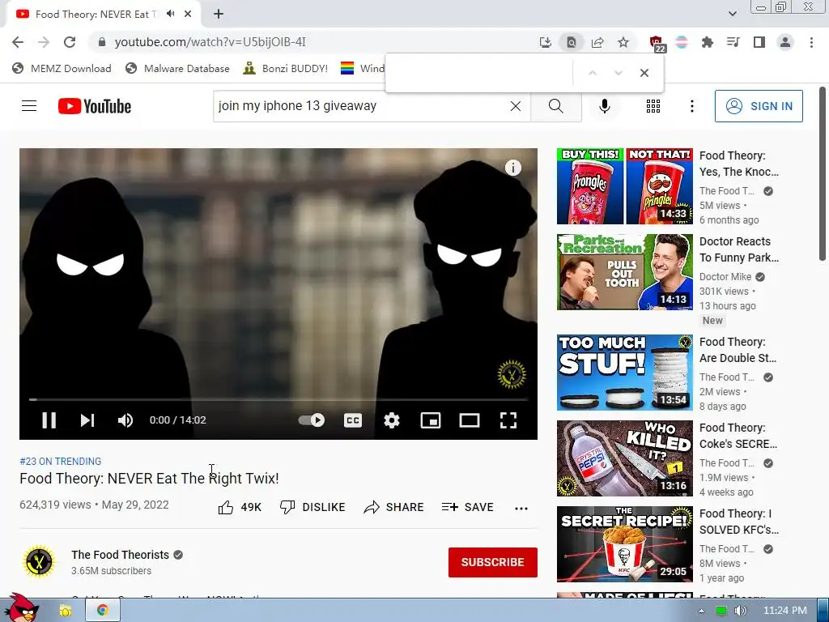This screenshot has width=829, height=622.
Task: Open more actions ellipsis below video
Action: click(521, 509)
